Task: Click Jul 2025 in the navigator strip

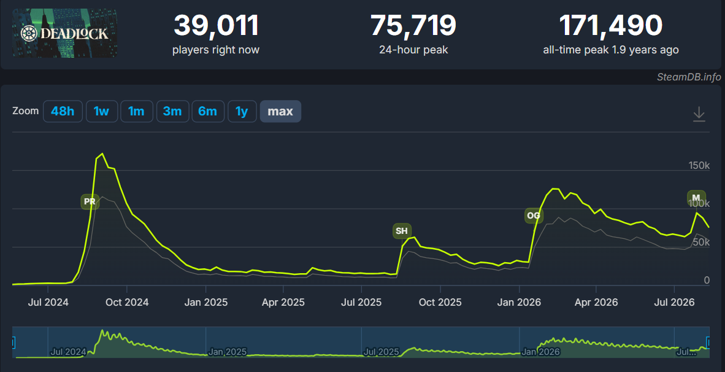Action: coord(382,352)
